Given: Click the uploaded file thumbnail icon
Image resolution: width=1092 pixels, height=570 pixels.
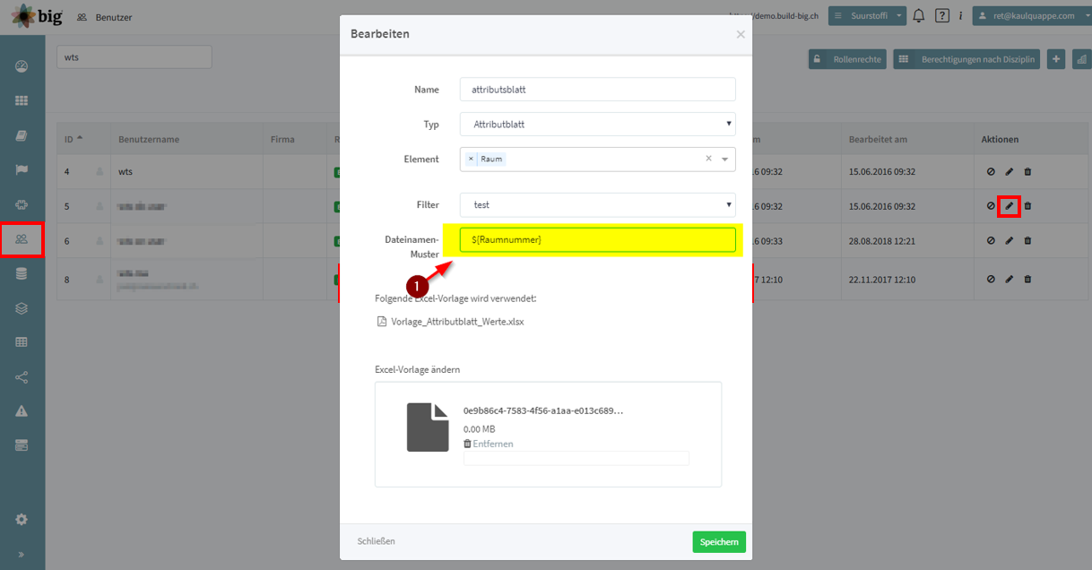Looking at the screenshot, I should click(428, 427).
